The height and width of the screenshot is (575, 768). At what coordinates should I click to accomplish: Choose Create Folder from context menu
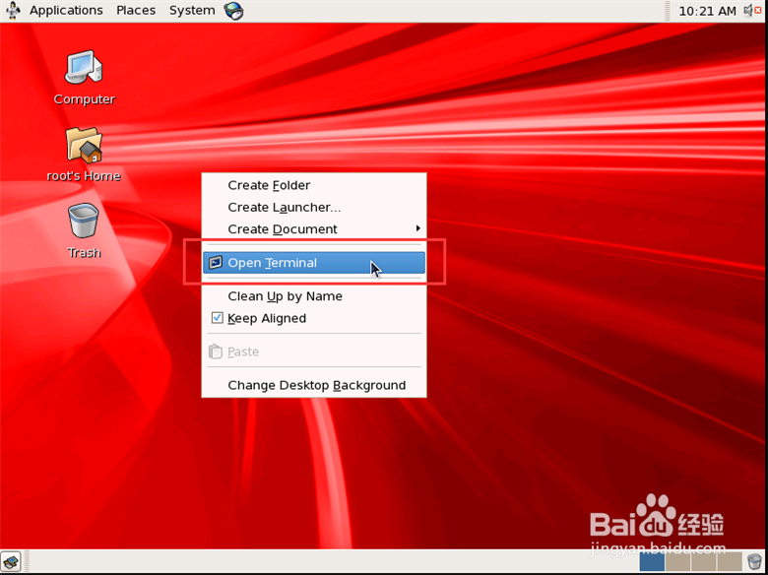313,185
